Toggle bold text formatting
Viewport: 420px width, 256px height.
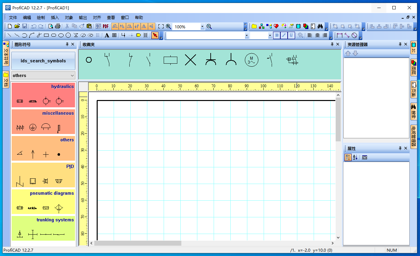pyautogui.click(x=276, y=35)
